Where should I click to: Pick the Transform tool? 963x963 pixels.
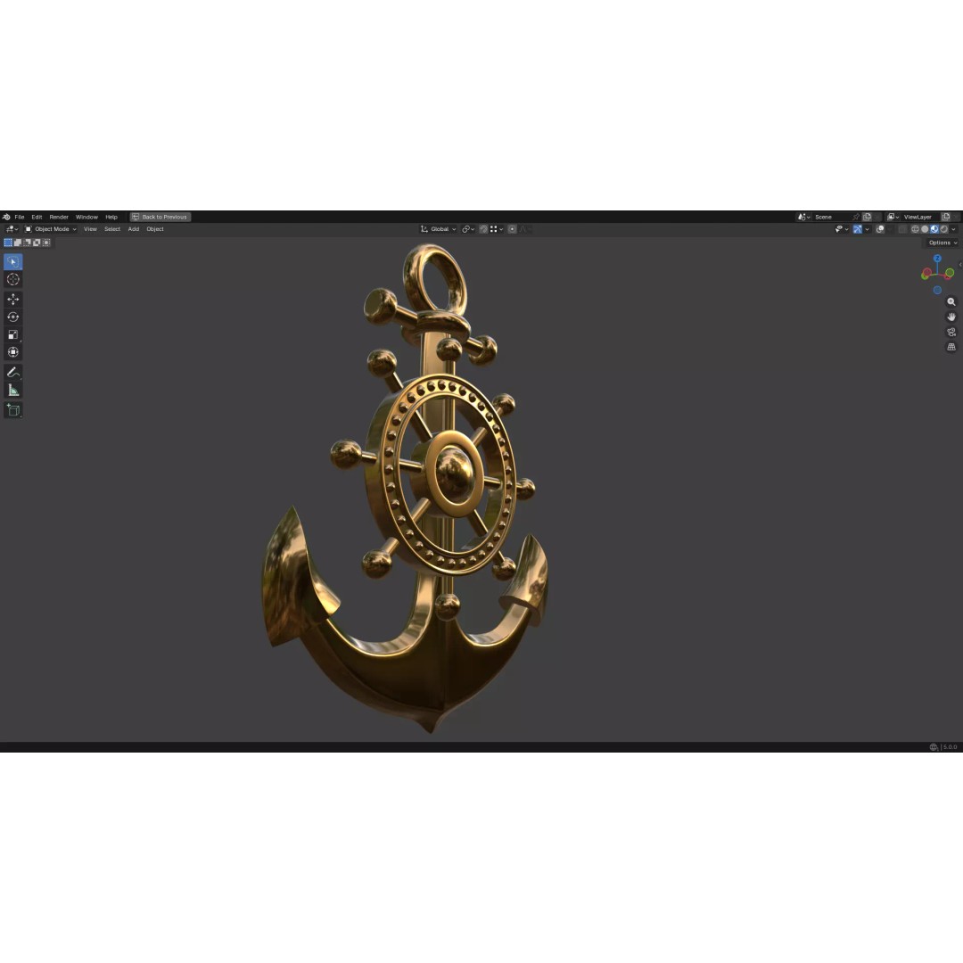12,352
